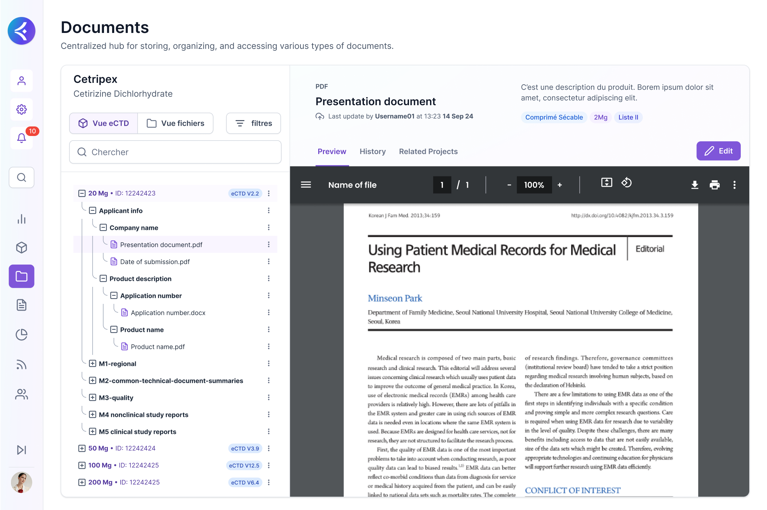Open the Related Projects tab
This screenshot has width=767, height=510.
(x=428, y=152)
